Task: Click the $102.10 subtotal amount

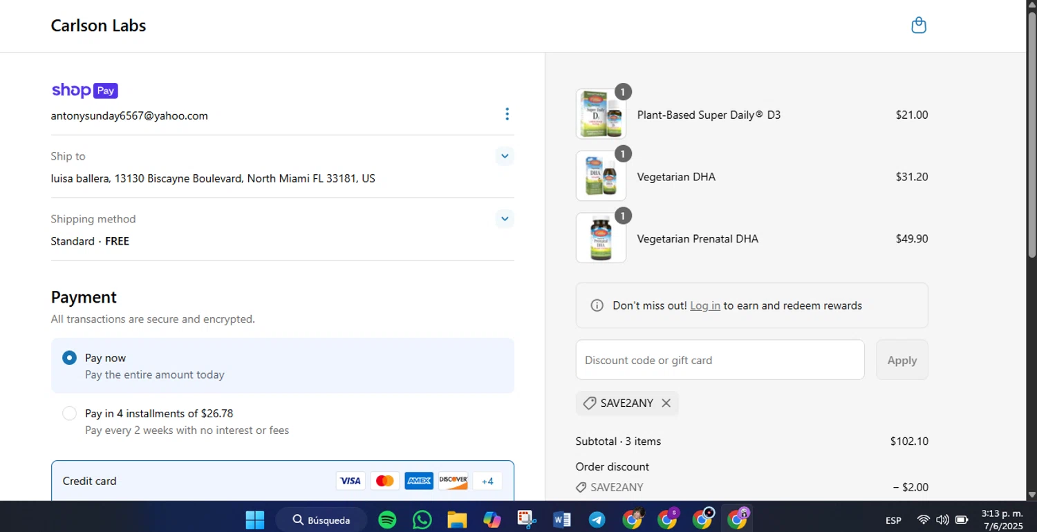Action: tap(909, 441)
